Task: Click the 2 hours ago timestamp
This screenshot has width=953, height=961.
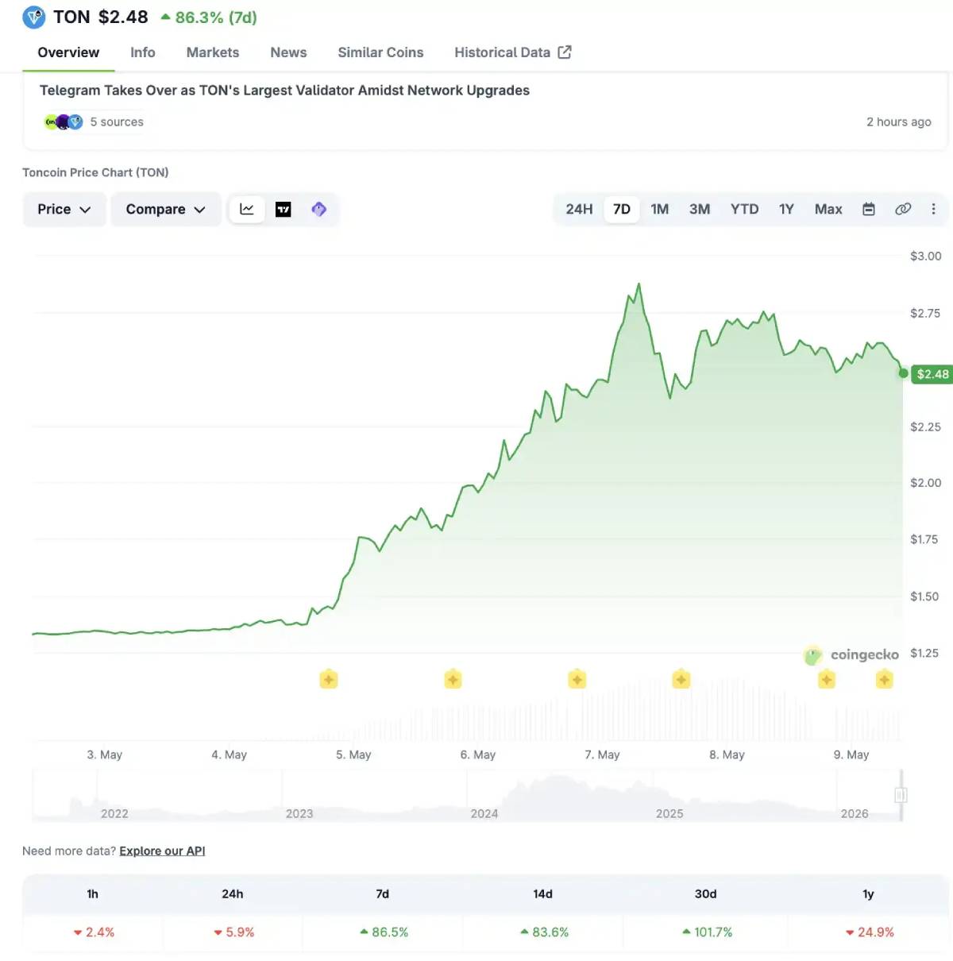Action: tap(899, 122)
